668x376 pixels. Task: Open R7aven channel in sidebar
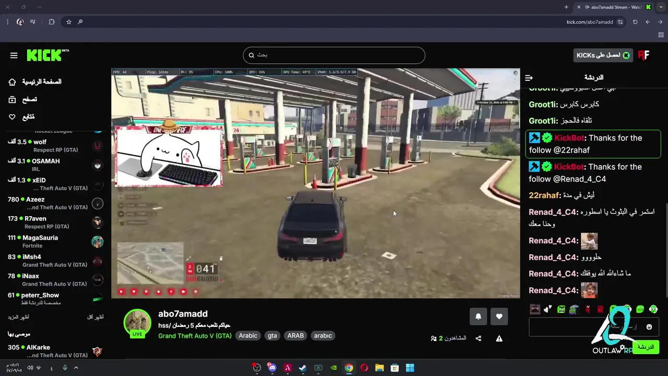pos(55,222)
